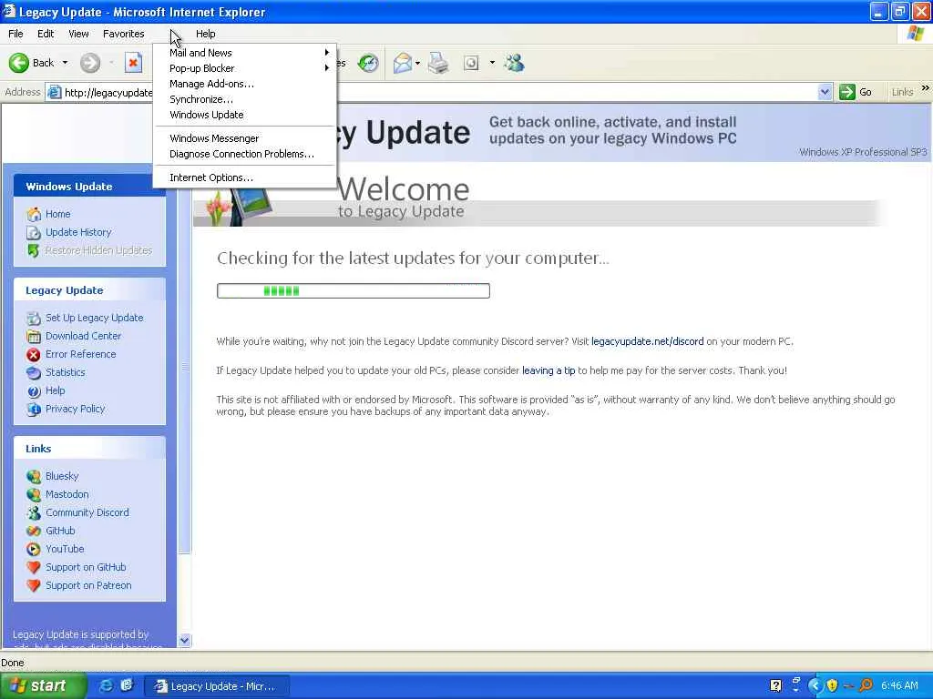Click the Windows Messenger toolbar icon

[515, 63]
